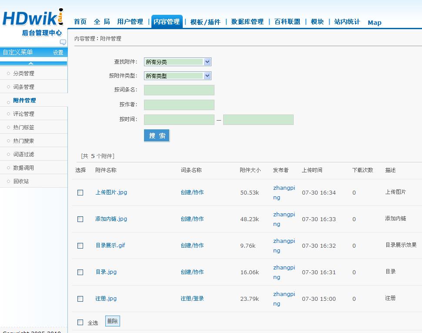Open 评论管理 in sidebar
Screen dimensions: 422x333
pyautogui.click(x=23, y=114)
